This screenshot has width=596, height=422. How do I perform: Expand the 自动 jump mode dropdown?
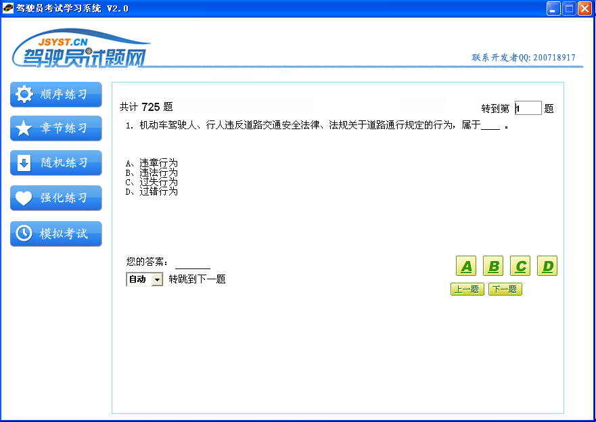pos(157,279)
